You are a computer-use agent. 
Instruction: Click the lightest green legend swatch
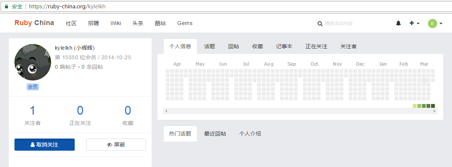[415, 106]
